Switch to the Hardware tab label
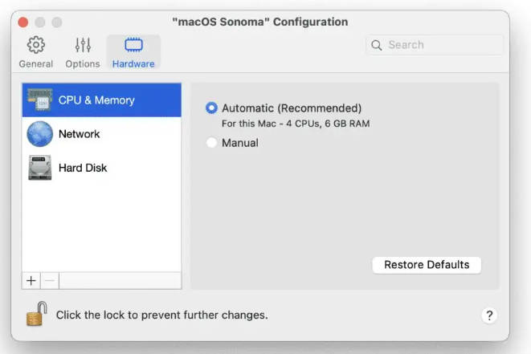This screenshot has width=531, height=354. [133, 64]
